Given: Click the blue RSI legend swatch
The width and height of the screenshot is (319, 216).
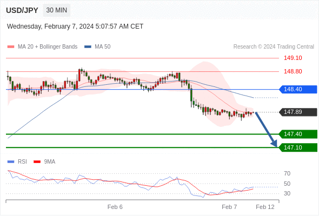Looking at the screenshot, I should point(11,162).
